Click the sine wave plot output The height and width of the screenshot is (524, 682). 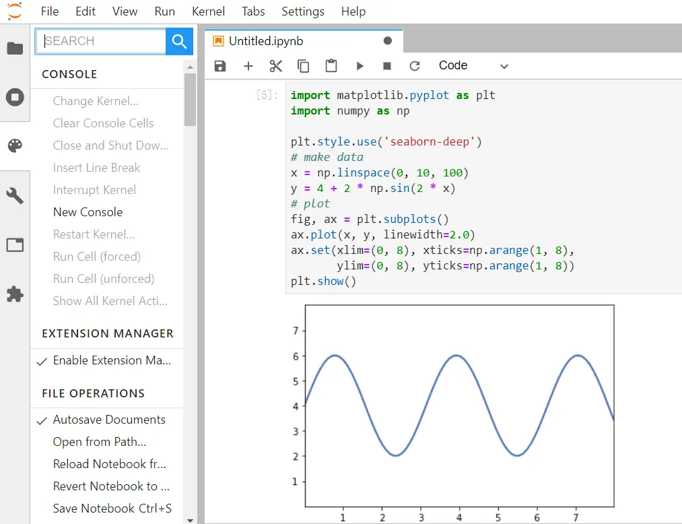[x=452, y=412]
